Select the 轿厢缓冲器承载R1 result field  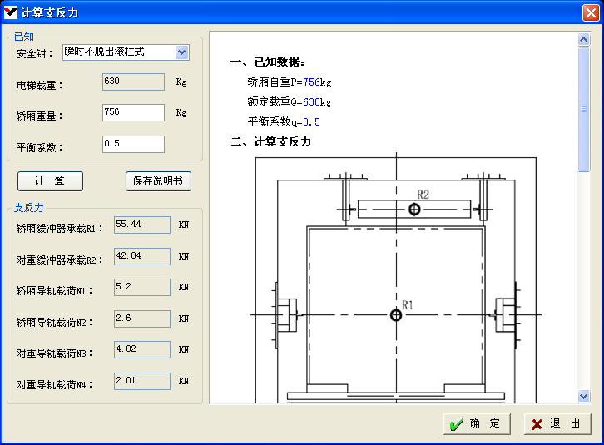[141, 225]
